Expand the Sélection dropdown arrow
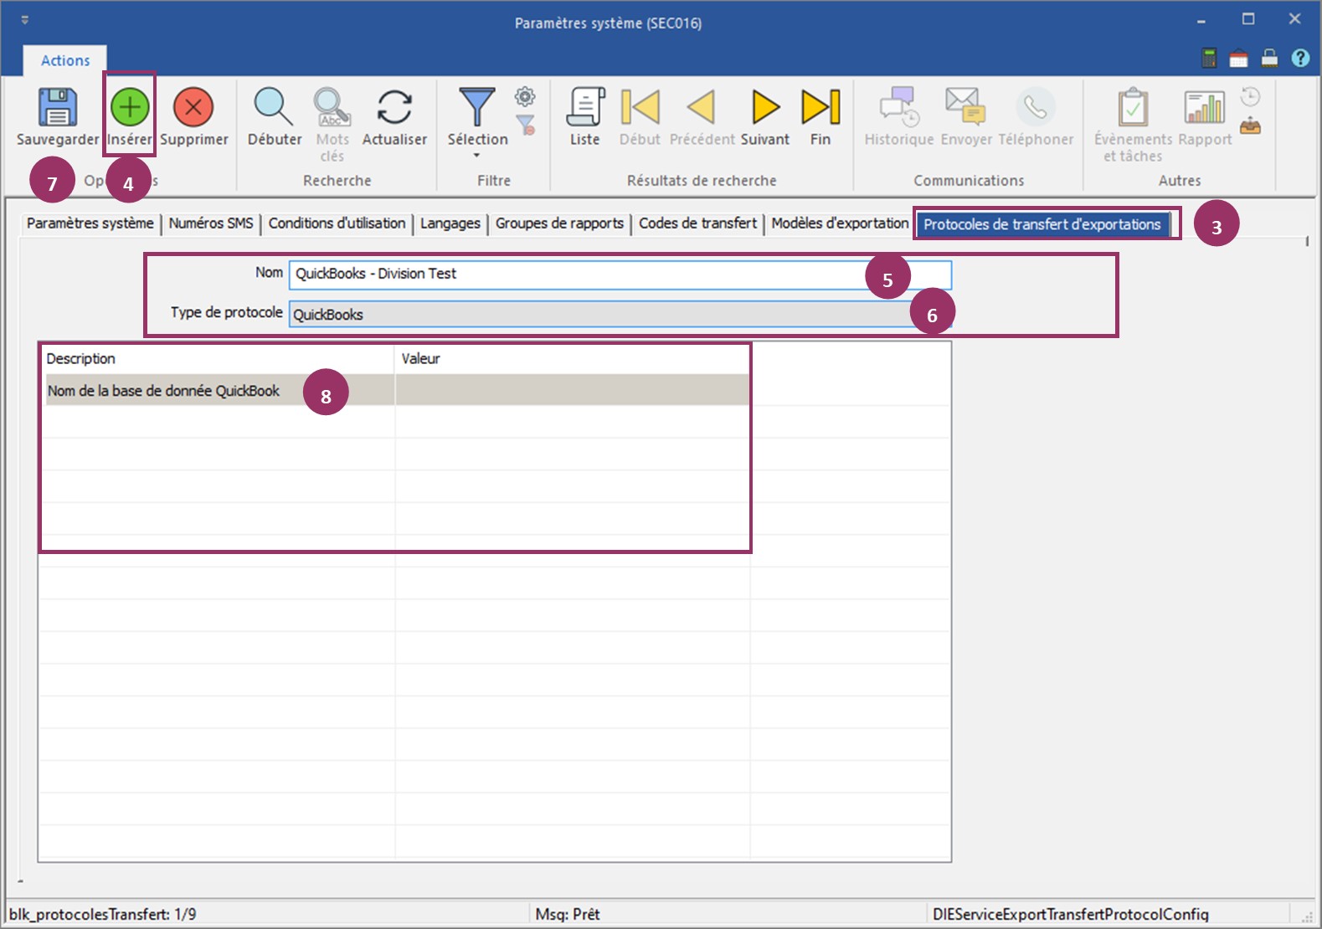Image resolution: width=1322 pixels, height=929 pixels. coord(477,156)
